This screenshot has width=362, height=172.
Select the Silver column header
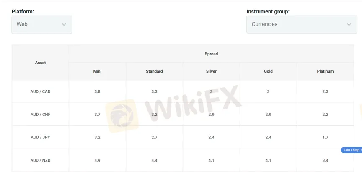point(211,71)
